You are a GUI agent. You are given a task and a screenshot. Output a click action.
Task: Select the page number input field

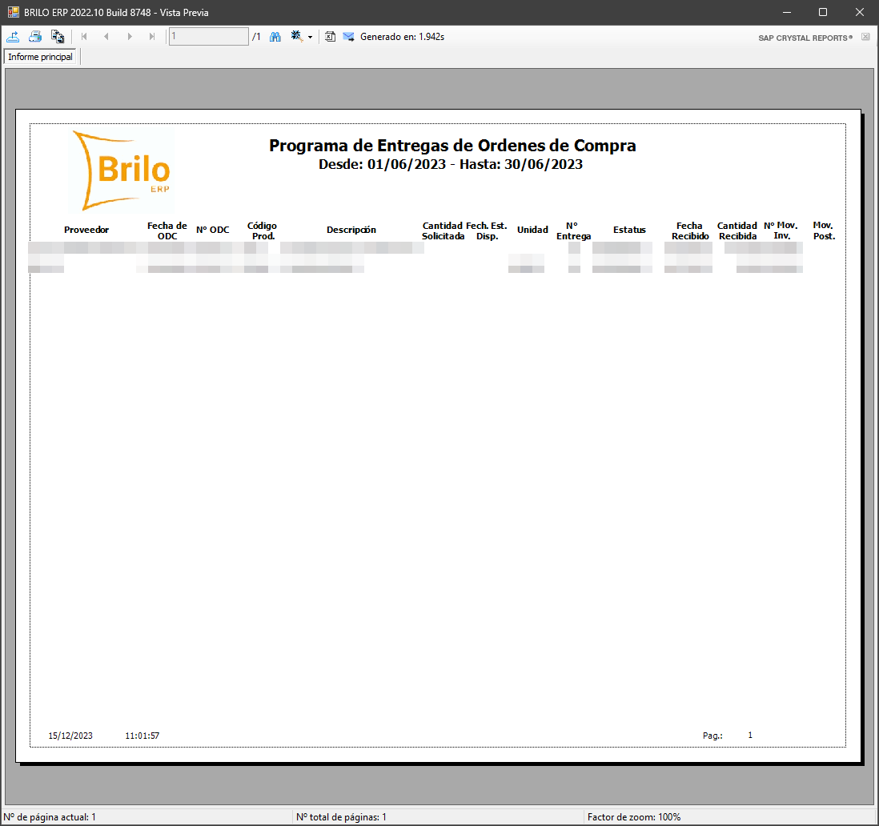[208, 36]
